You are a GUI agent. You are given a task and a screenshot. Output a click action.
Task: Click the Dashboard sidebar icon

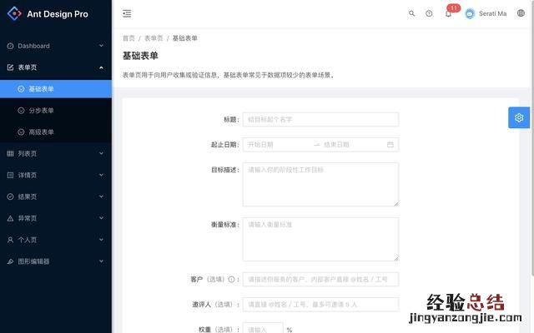click(10, 46)
